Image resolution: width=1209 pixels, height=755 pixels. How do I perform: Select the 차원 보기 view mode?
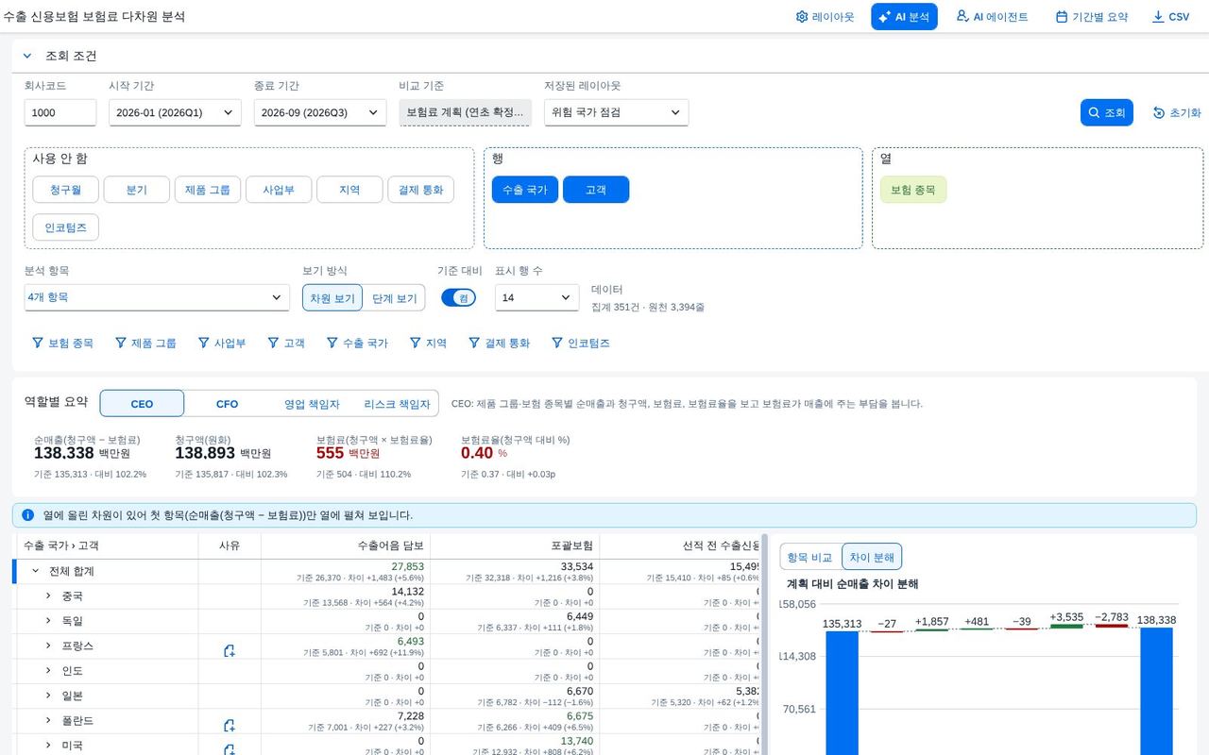click(332, 298)
